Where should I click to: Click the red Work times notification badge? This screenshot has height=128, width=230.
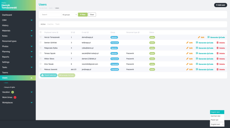[15, 97]
